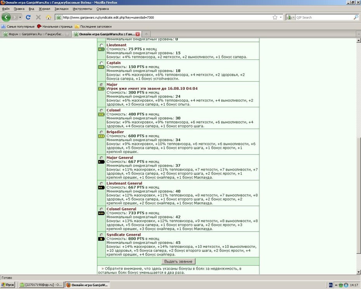361x289 pixels.
Task: Click the scrollbar down arrow
Action: coord(358,272)
